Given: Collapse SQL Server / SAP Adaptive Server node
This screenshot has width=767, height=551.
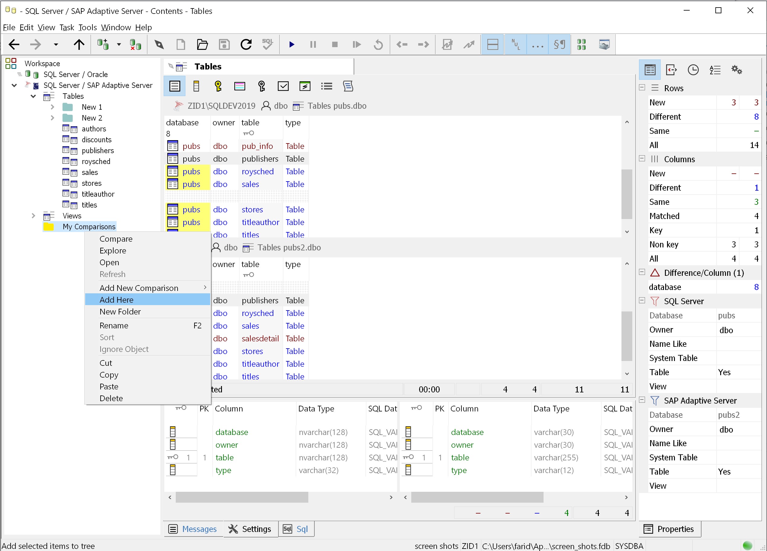Looking at the screenshot, I should [14, 85].
